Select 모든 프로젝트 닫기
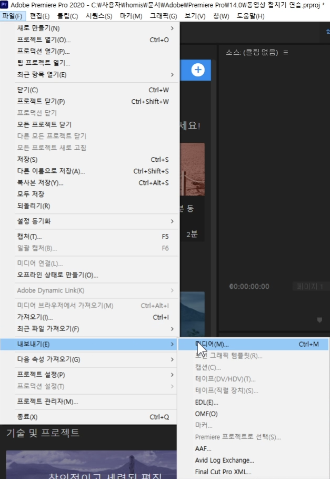Viewport: 330px width, 479px height. [x=88, y=125]
